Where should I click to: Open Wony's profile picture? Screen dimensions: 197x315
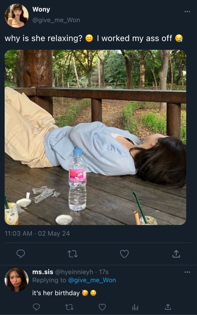16,15
